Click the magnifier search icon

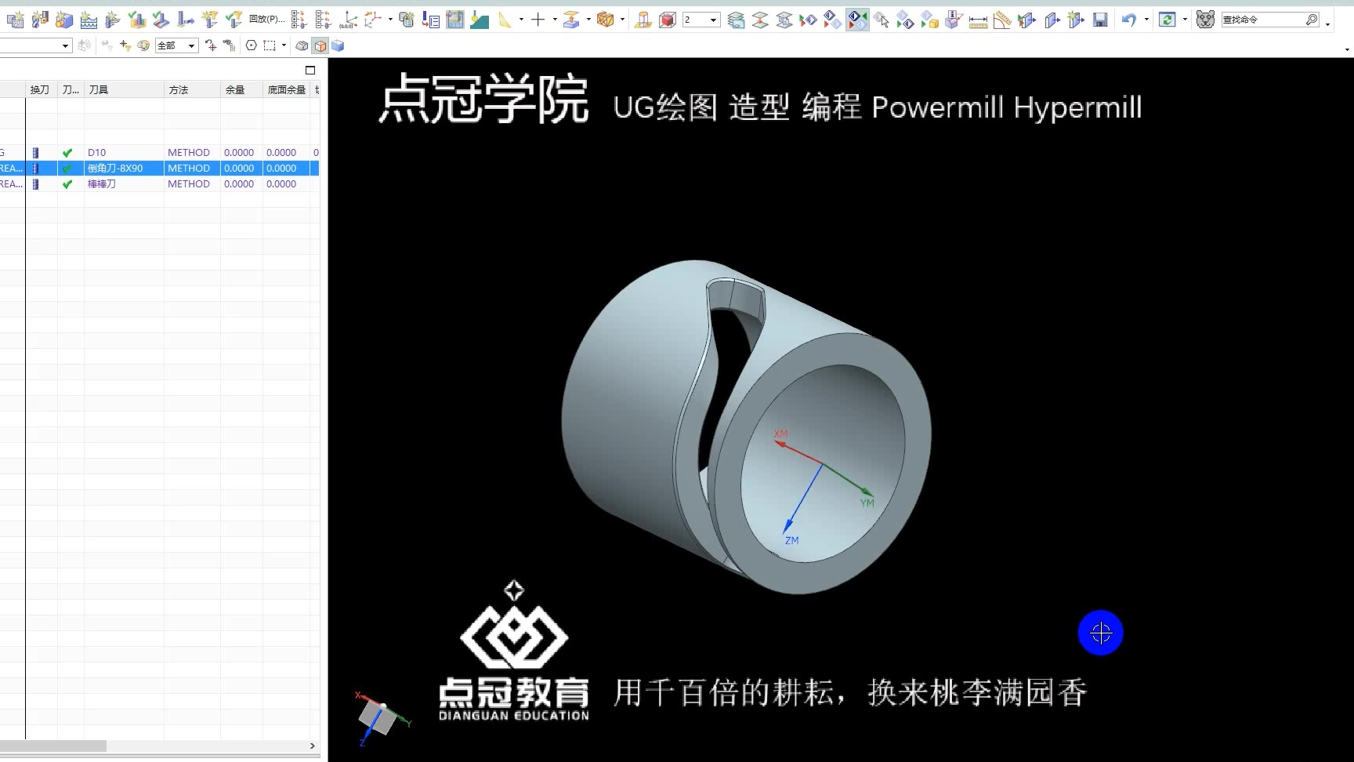1312,20
